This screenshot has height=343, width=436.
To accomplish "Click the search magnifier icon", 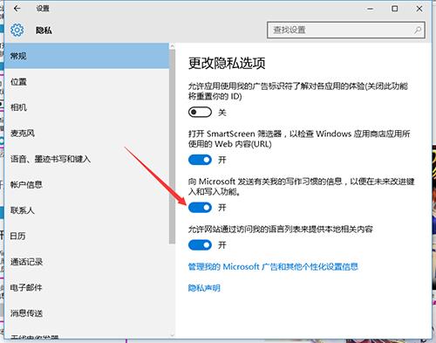I will [x=418, y=30].
